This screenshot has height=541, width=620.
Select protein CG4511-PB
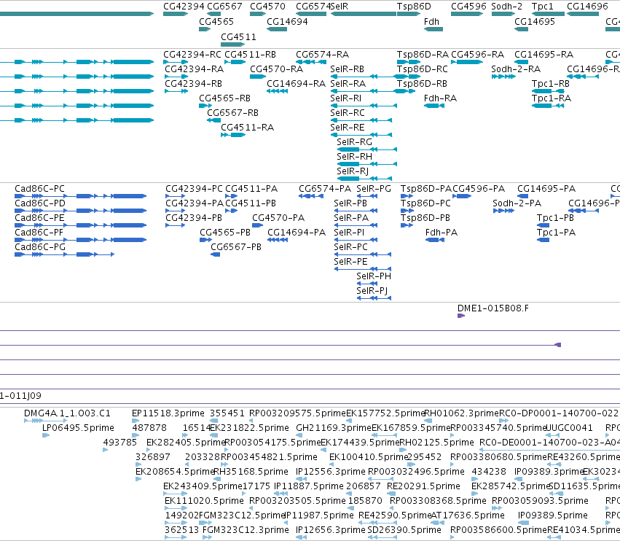coord(251,203)
